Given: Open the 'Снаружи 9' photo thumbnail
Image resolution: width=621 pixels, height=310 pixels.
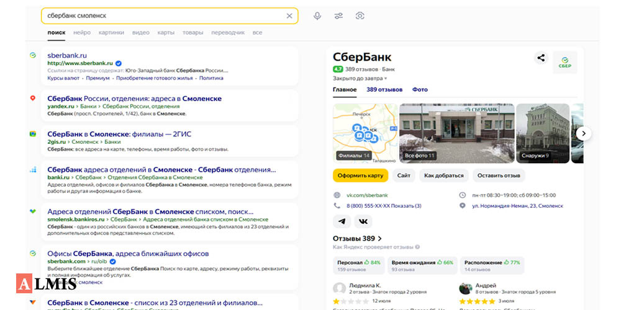Looking at the screenshot, I should click(543, 133).
